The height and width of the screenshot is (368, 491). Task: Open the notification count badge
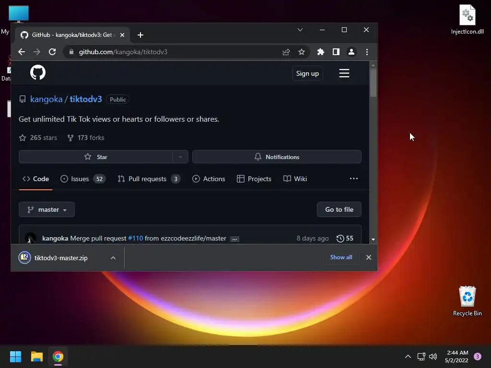pyautogui.click(x=478, y=356)
